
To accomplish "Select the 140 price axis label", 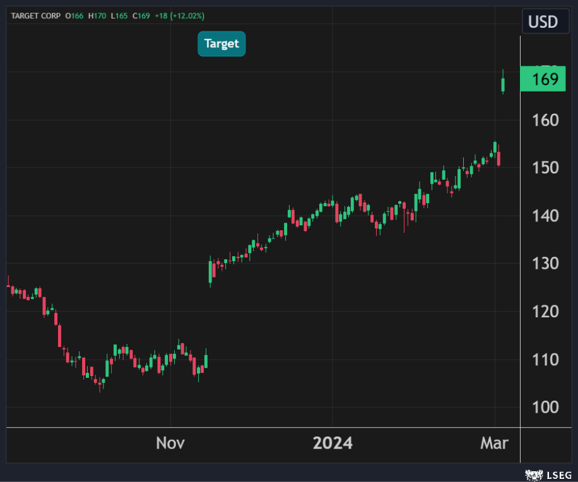I will point(545,216).
